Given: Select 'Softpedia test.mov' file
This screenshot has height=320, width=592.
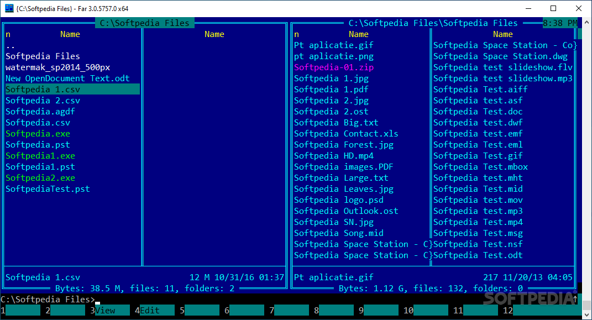Looking at the screenshot, I should point(478,200).
